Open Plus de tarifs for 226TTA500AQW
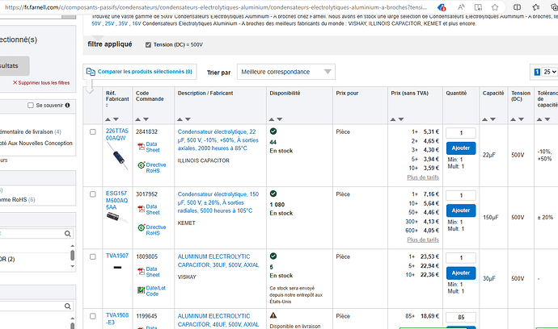 point(423,177)
